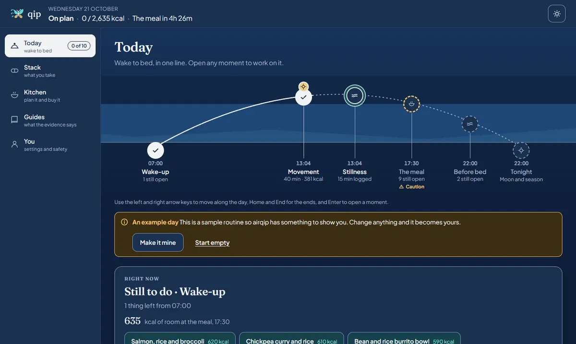Click the Moon and season text
This screenshot has height=344, width=576.
pyautogui.click(x=521, y=179)
